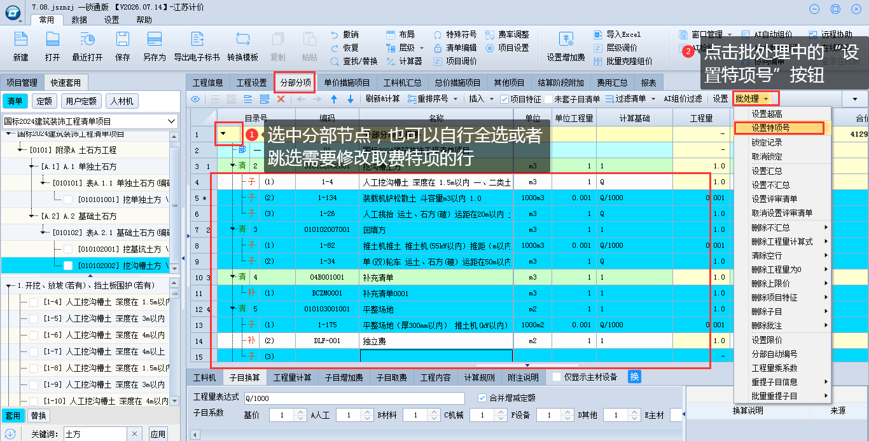Click the 层级调价 icon
This screenshot has width=869, height=441.
coord(598,48)
